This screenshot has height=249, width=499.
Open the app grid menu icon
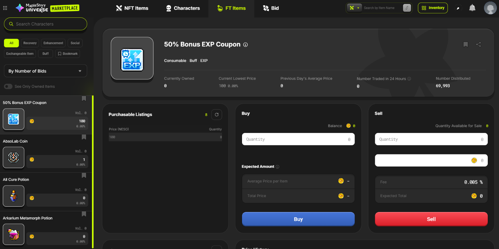tap(5, 8)
